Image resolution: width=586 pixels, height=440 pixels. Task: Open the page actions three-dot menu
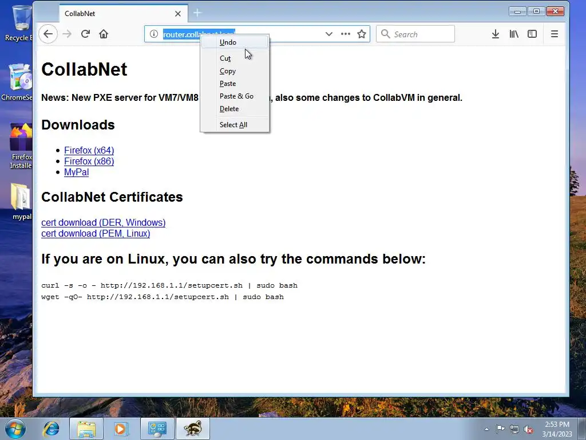coord(345,34)
